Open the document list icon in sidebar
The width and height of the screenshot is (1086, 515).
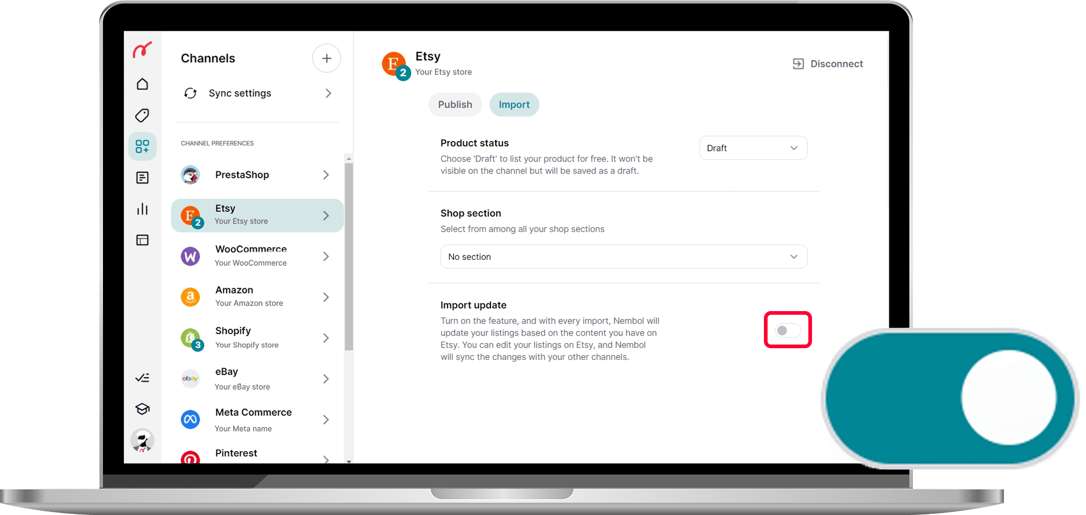(142, 178)
